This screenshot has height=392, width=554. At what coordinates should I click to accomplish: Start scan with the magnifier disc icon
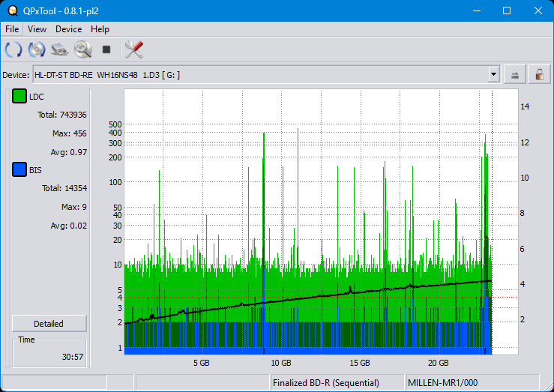click(x=82, y=50)
